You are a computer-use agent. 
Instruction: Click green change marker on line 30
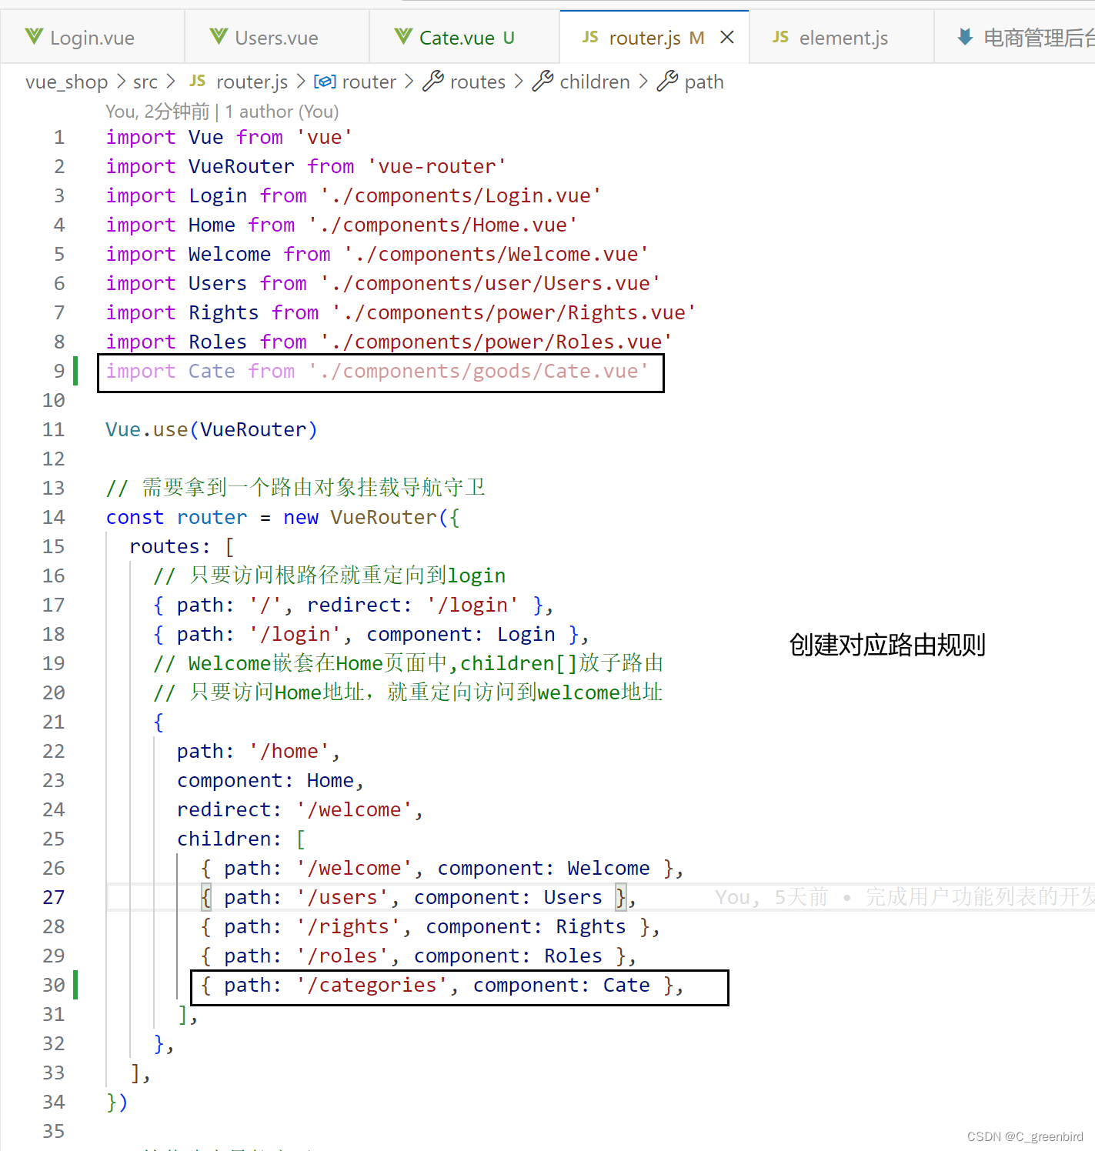coord(75,985)
